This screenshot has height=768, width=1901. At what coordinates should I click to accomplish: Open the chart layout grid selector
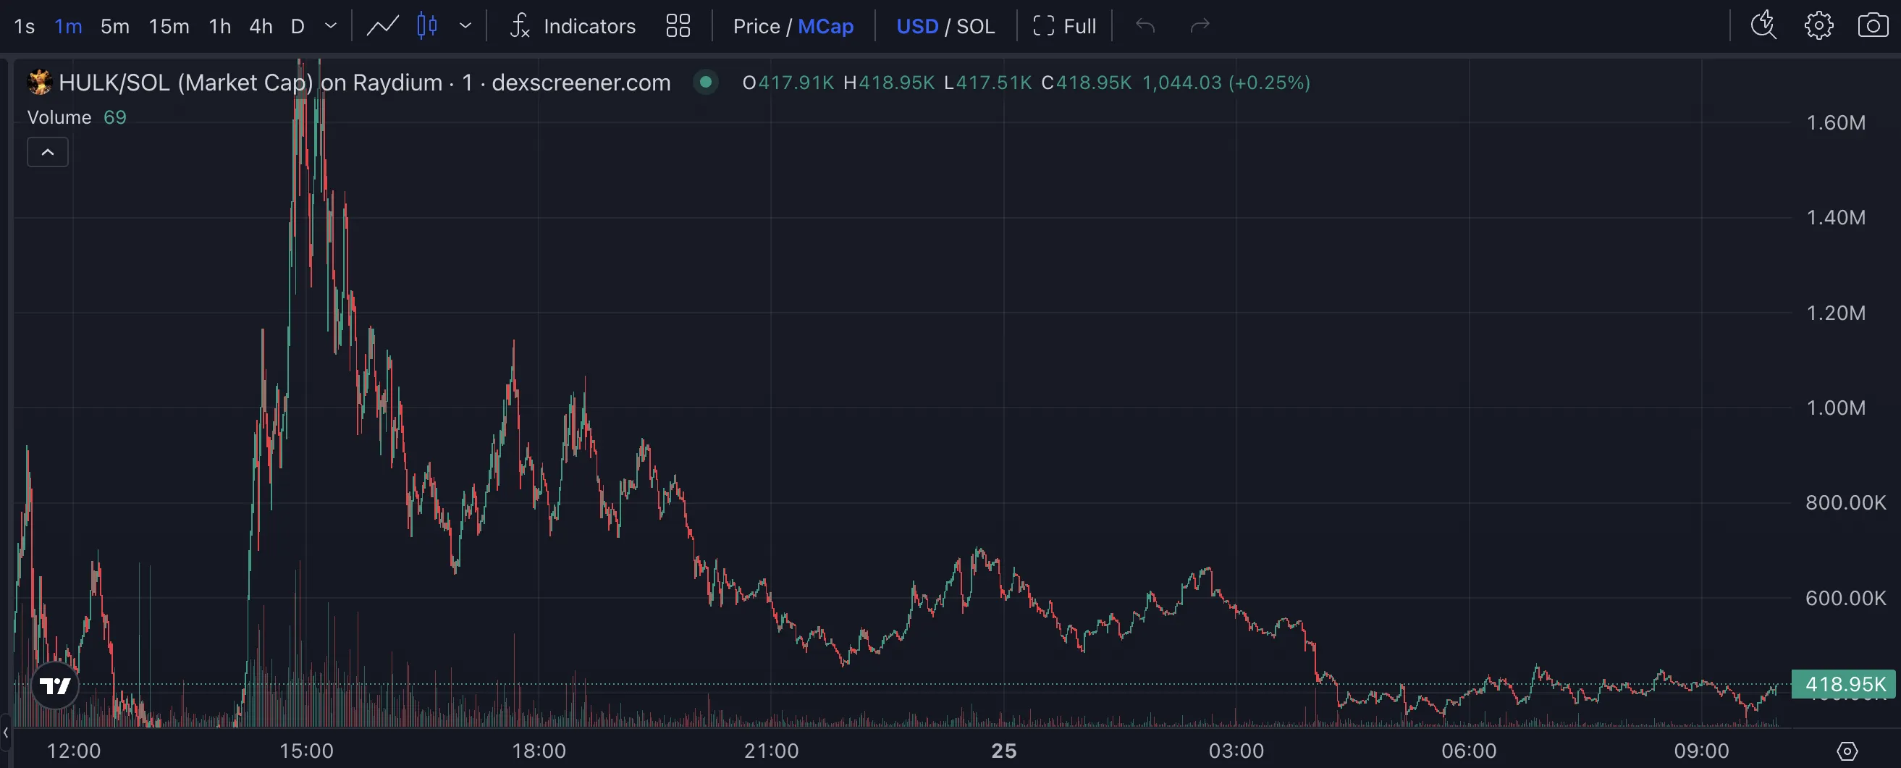pos(678,26)
